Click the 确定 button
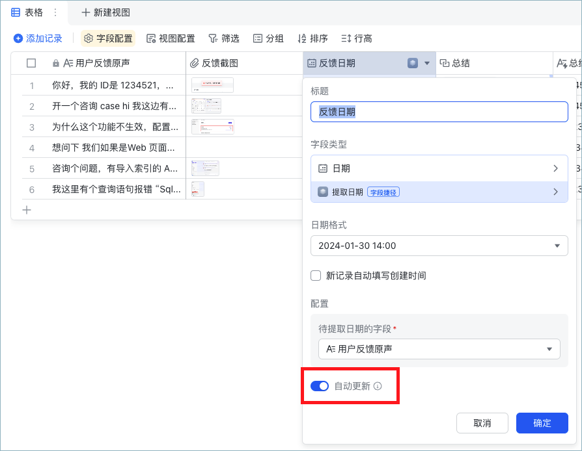 coord(542,423)
